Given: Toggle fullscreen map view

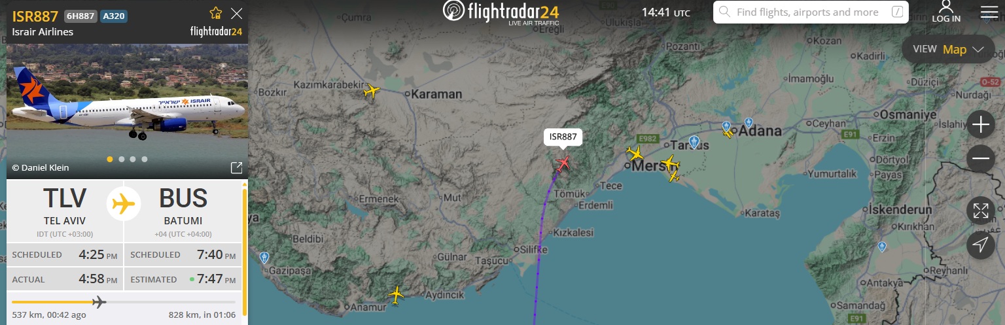Looking at the screenshot, I should (980, 211).
